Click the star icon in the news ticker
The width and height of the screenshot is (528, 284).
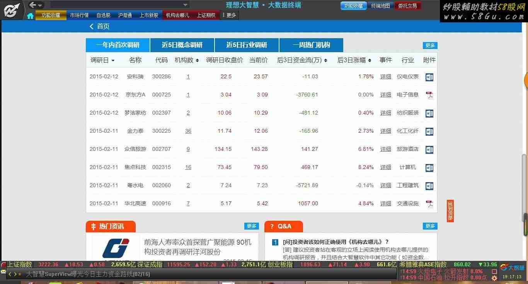tap(20, 274)
